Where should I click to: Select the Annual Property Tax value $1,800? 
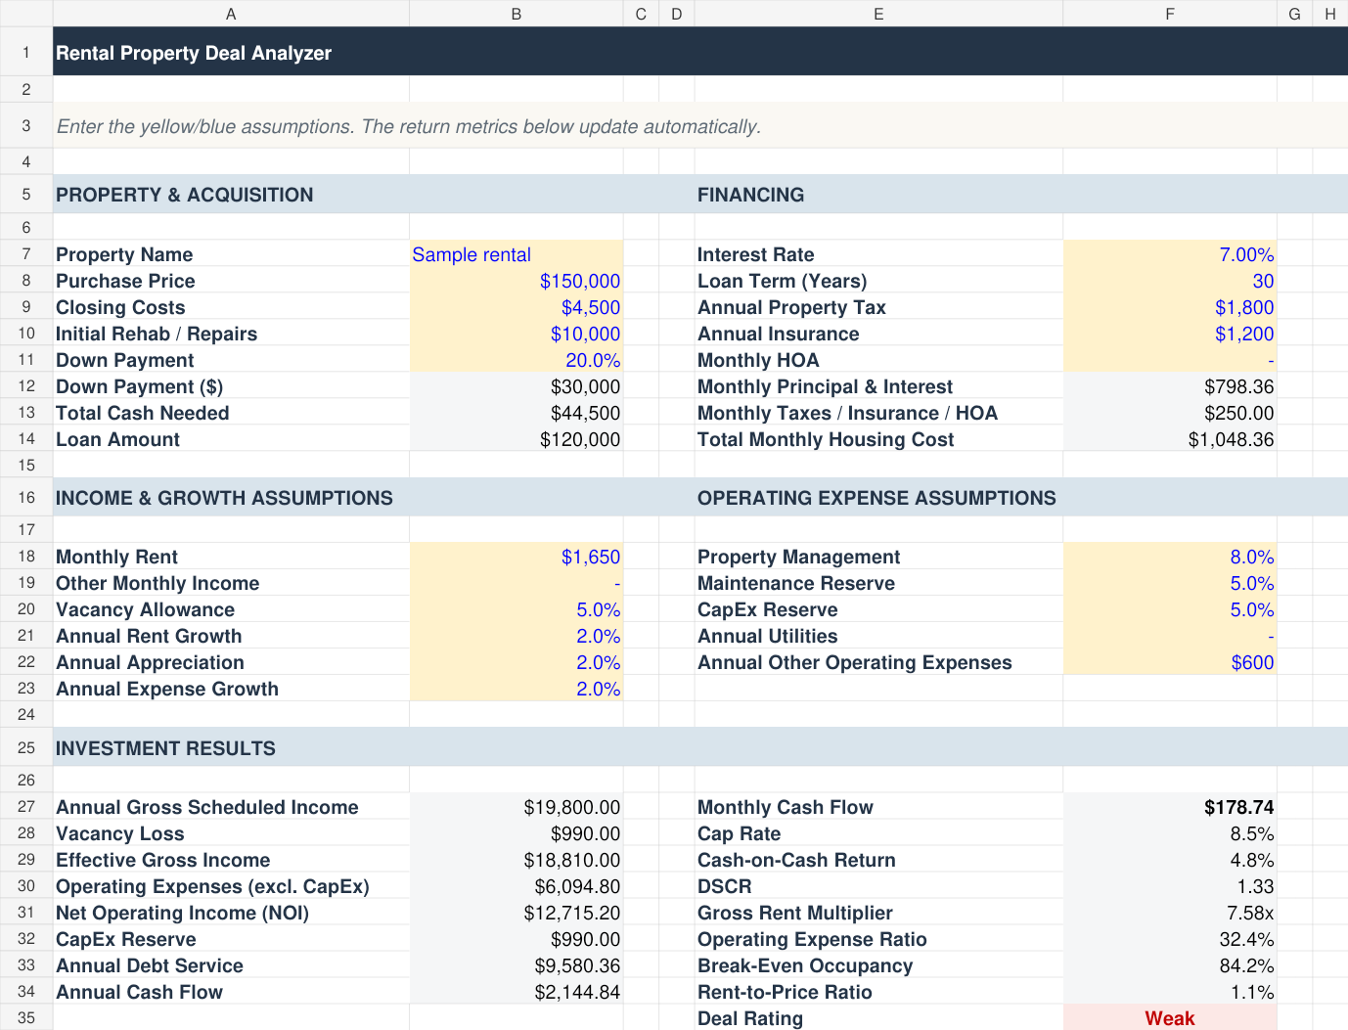[1169, 307]
